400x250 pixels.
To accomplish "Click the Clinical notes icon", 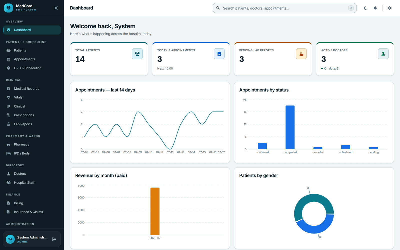I will tap(8, 106).
